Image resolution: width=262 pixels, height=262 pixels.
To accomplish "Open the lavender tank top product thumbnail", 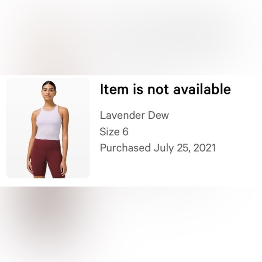I will tap(48, 128).
